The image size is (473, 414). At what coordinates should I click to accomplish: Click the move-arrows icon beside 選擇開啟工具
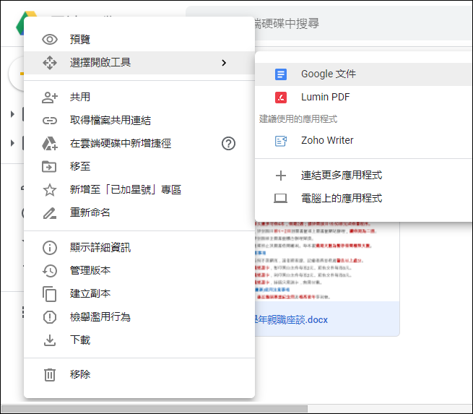tap(50, 63)
